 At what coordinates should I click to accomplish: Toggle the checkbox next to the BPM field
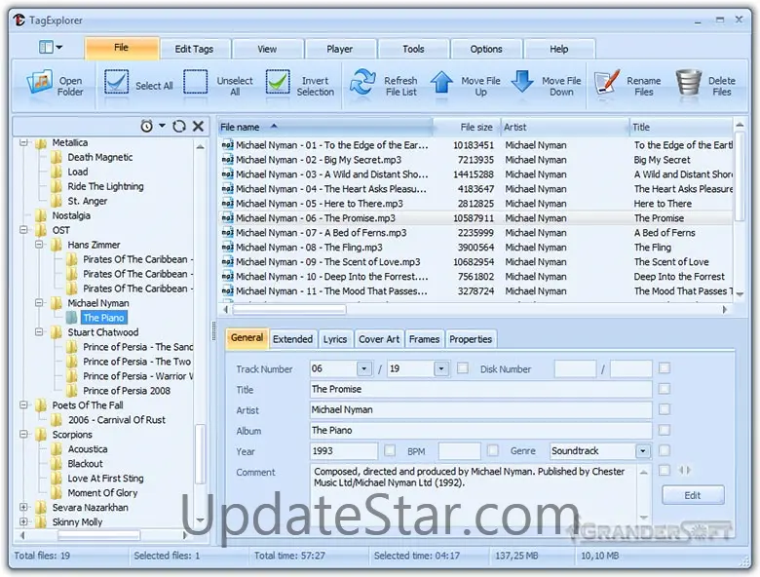[493, 450]
